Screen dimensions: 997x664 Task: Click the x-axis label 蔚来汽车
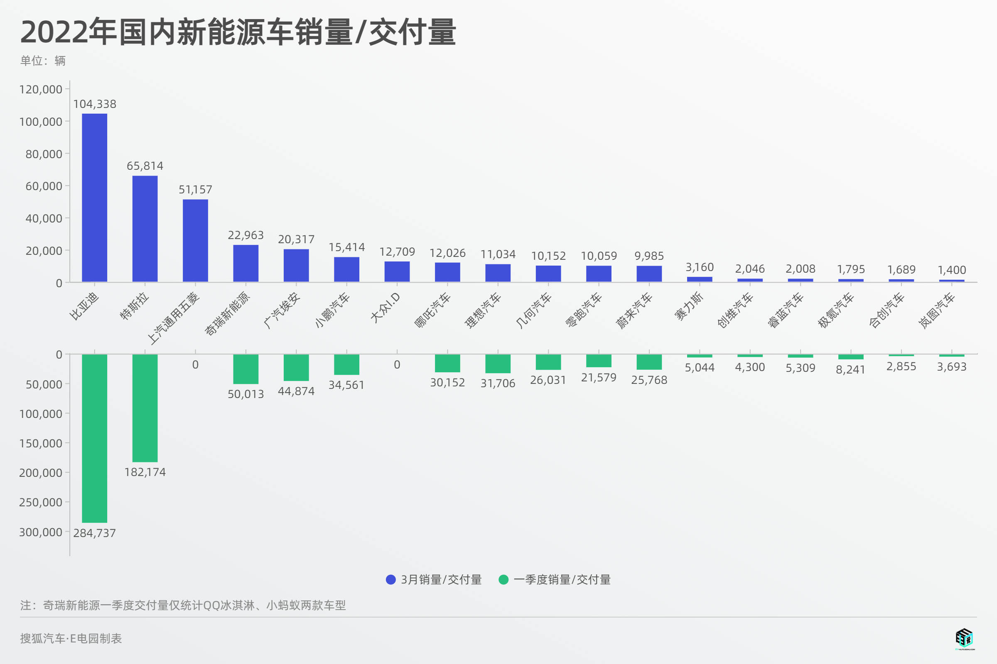click(635, 310)
